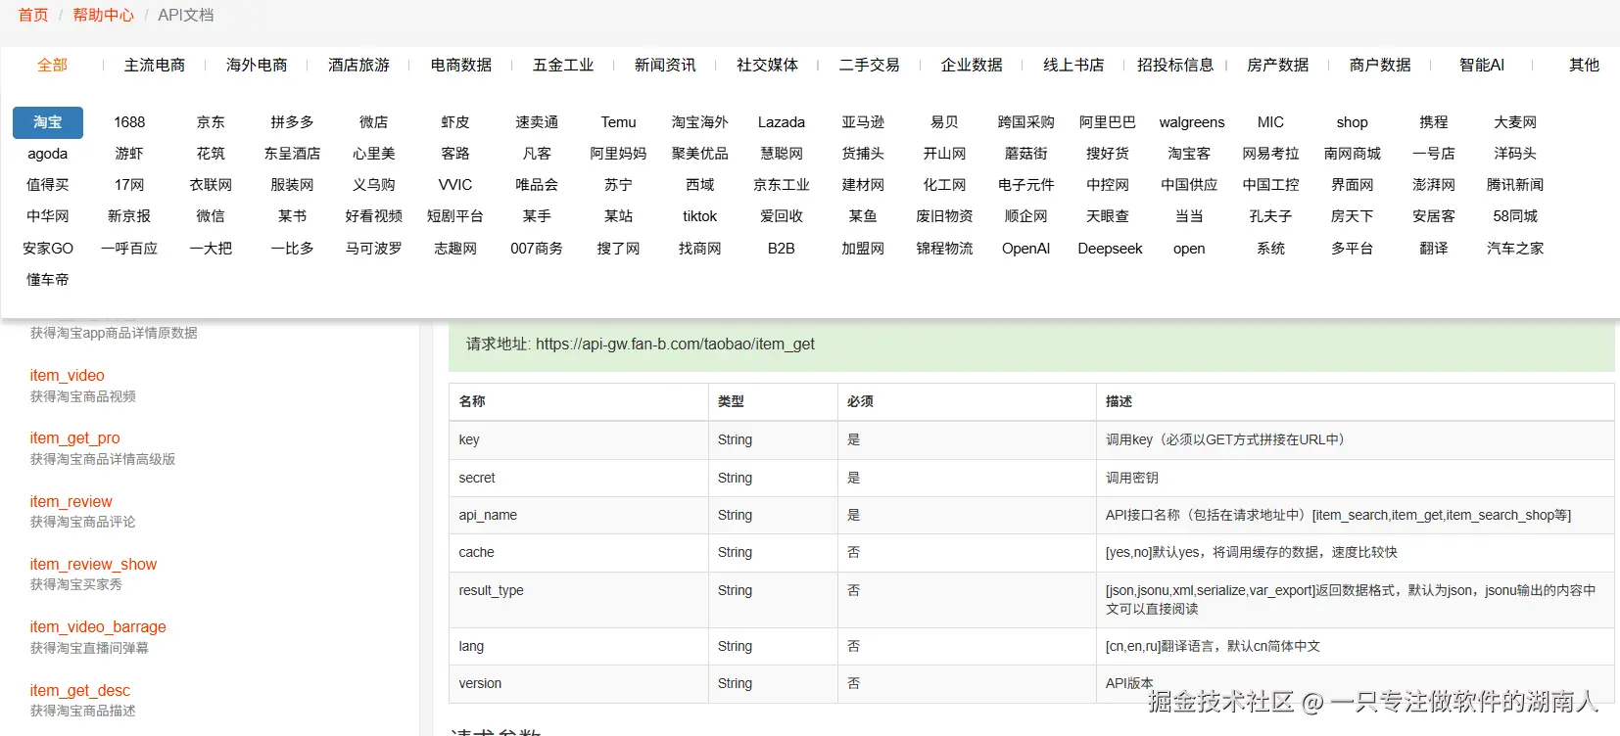
Task: Choose the 58同城 platform
Action: point(1515,216)
